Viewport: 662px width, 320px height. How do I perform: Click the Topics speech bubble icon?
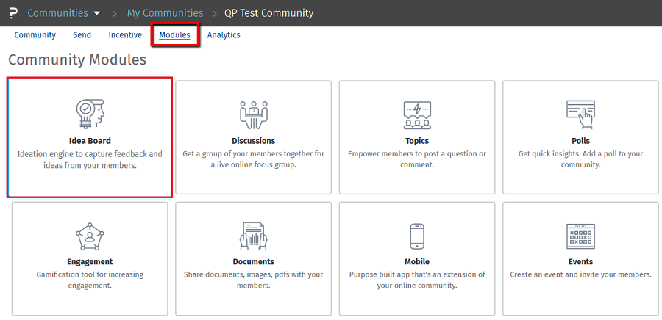(416, 114)
